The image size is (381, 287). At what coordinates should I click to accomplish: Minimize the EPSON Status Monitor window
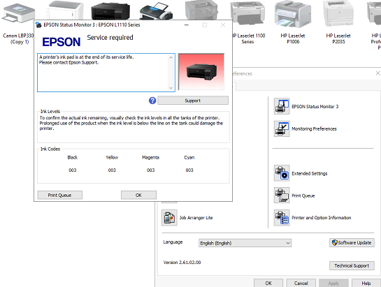click(x=187, y=24)
